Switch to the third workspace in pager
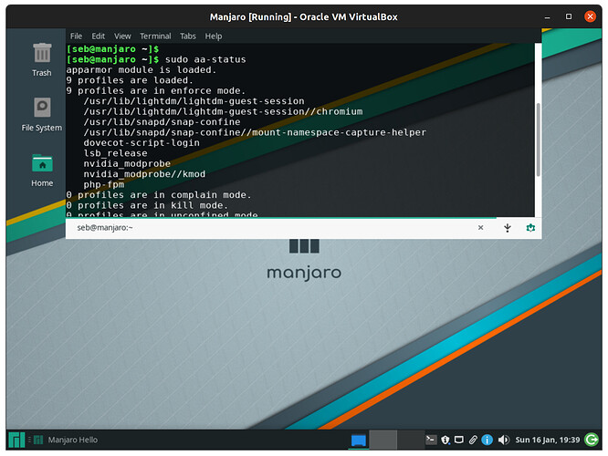The height and width of the screenshot is (456, 608). click(x=410, y=440)
